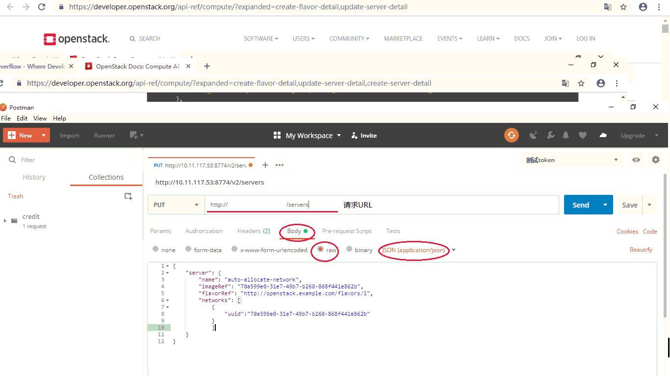
Task: Open the Help menu in Postman
Action: pos(59,118)
